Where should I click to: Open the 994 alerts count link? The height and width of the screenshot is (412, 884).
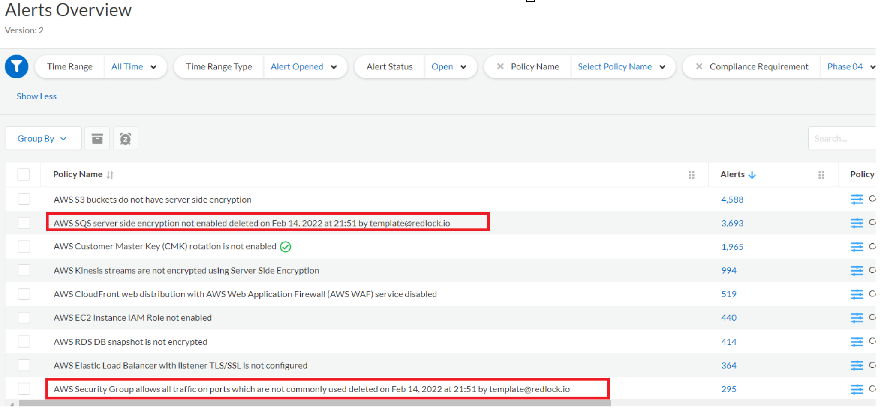(x=729, y=271)
